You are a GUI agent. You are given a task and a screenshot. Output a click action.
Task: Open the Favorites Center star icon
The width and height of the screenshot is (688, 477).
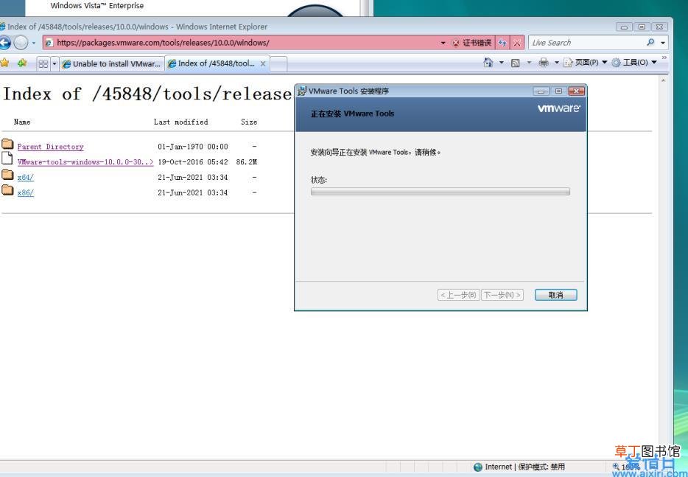[4, 63]
